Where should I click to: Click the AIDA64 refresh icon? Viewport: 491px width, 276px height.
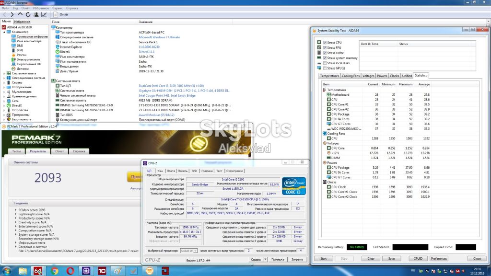click(x=28, y=14)
